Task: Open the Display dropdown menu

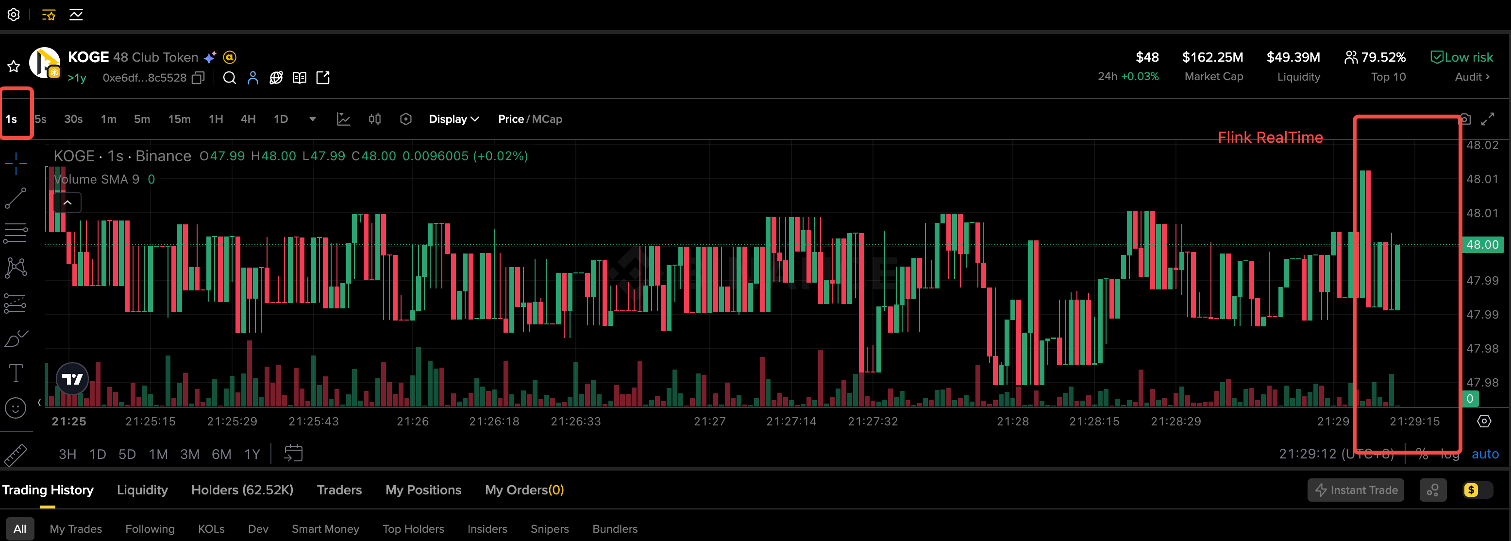Action: pos(453,119)
